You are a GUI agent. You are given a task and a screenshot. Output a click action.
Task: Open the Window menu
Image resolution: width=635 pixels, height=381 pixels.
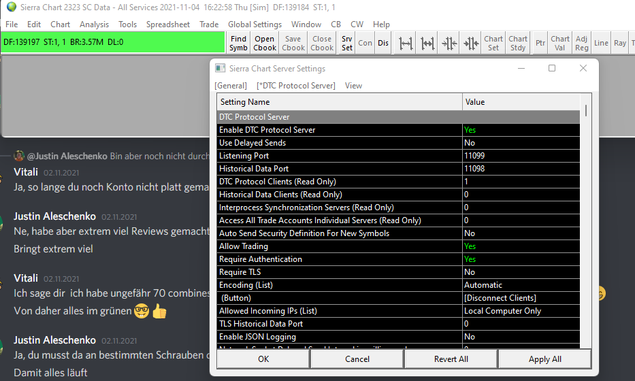[306, 24]
